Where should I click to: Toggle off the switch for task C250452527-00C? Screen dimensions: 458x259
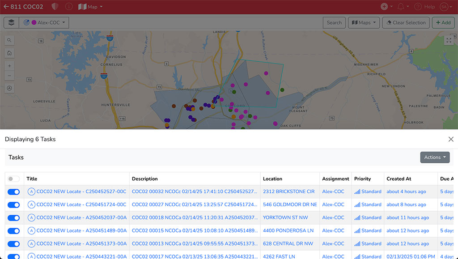point(14,191)
